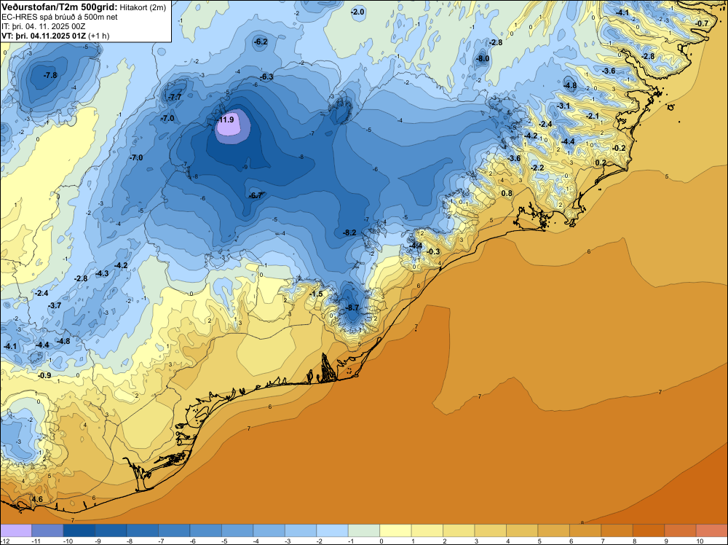Viewport: 728px width, 545px height.
Task: Click the -6.3 temperature value
Action: pos(266,77)
